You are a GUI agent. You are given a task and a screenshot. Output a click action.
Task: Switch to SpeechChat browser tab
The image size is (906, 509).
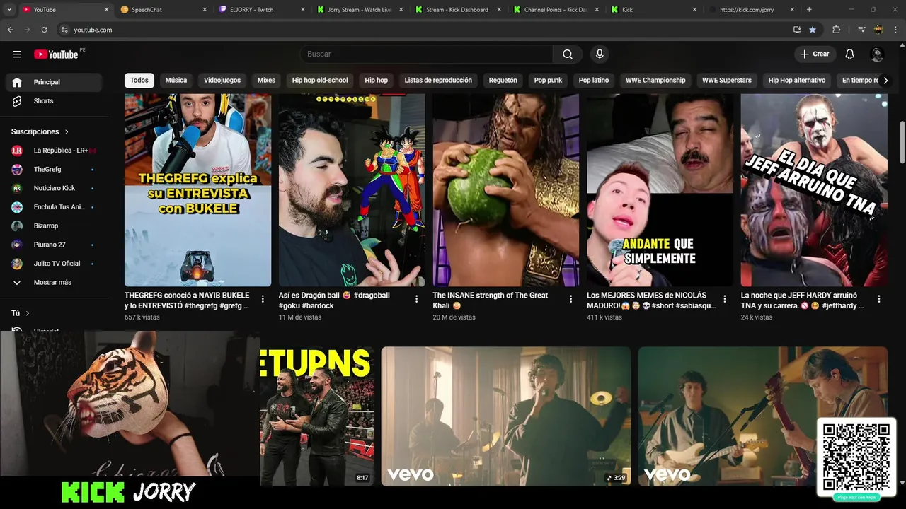click(x=163, y=10)
